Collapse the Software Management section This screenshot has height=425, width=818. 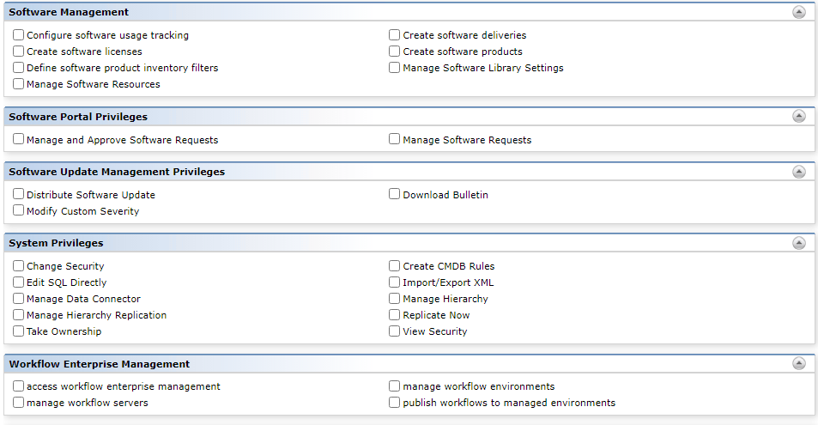tap(799, 12)
